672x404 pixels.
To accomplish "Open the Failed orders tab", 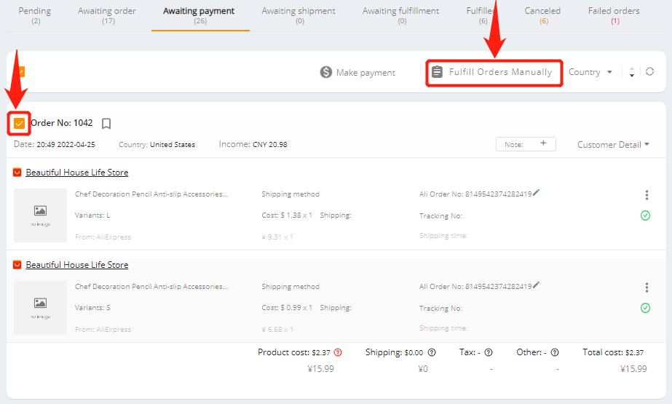I will tap(614, 15).
